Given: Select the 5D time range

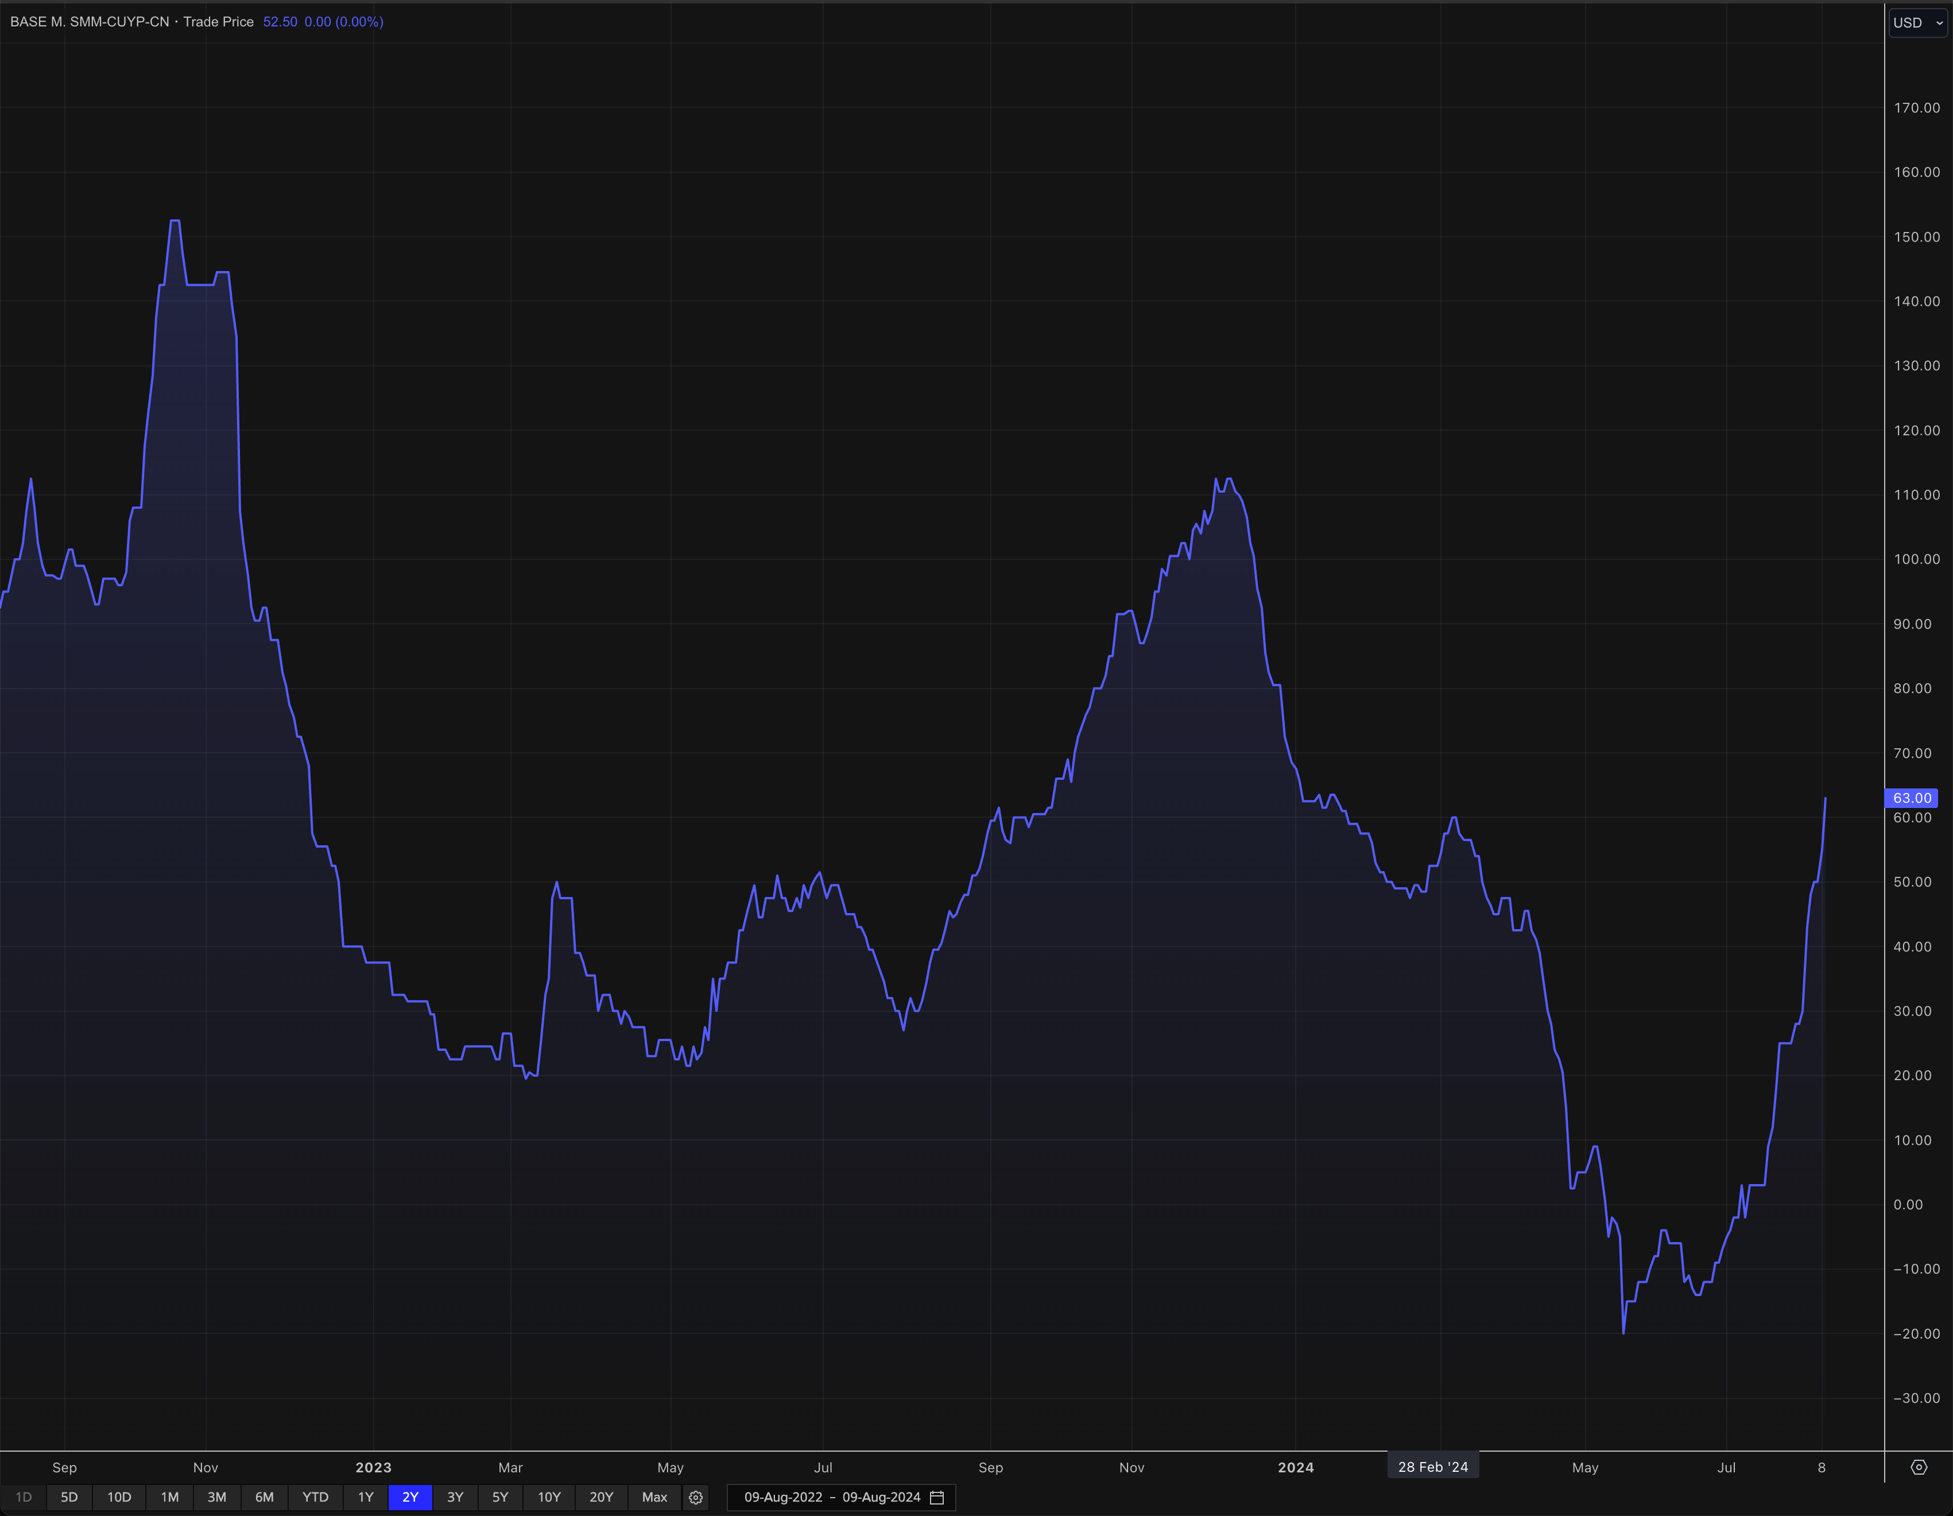Looking at the screenshot, I should click(x=69, y=1497).
